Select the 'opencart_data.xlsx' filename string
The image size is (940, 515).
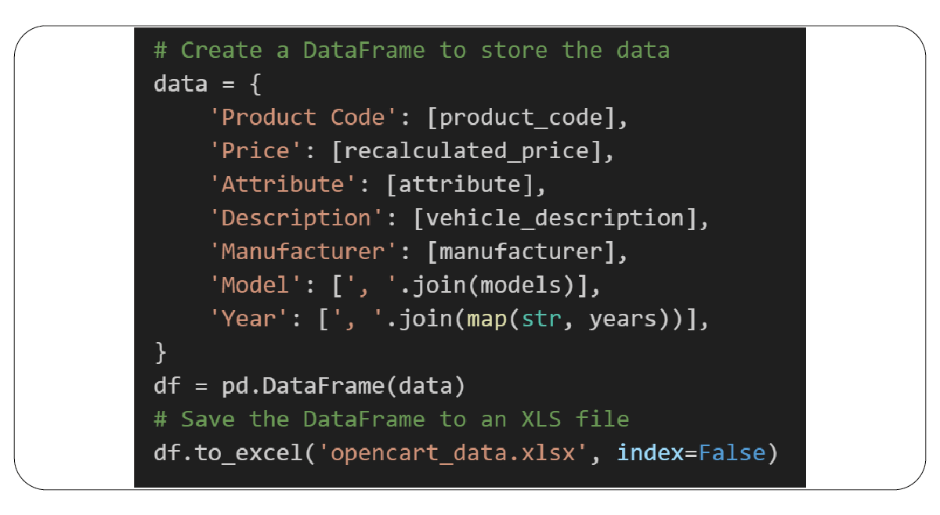(453, 453)
